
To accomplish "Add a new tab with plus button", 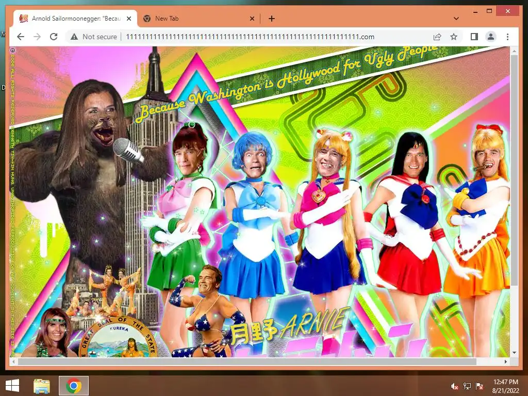I will tap(272, 19).
